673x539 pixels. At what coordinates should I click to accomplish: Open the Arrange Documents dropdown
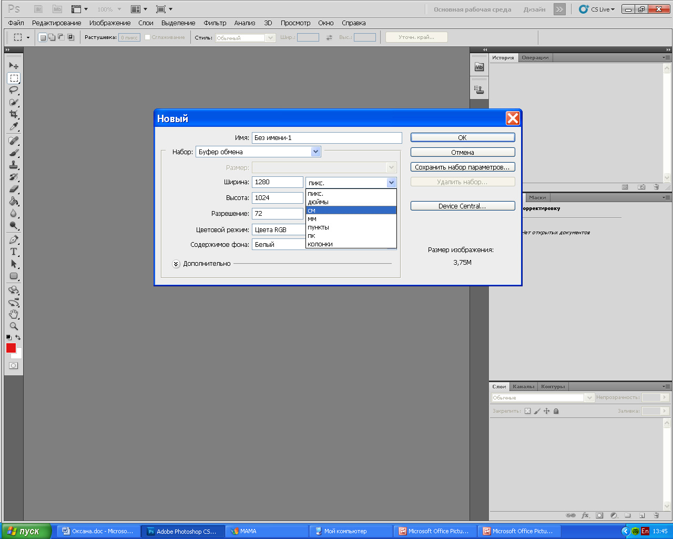(x=139, y=9)
